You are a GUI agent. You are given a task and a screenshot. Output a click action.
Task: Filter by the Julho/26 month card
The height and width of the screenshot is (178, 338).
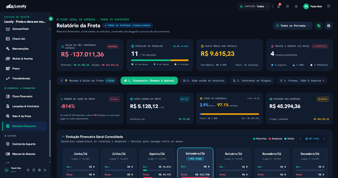point(119,163)
